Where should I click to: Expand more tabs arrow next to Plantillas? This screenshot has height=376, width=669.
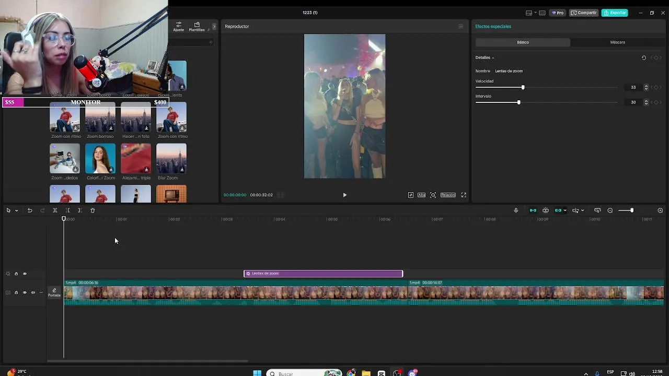pyautogui.click(x=214, y=27)
